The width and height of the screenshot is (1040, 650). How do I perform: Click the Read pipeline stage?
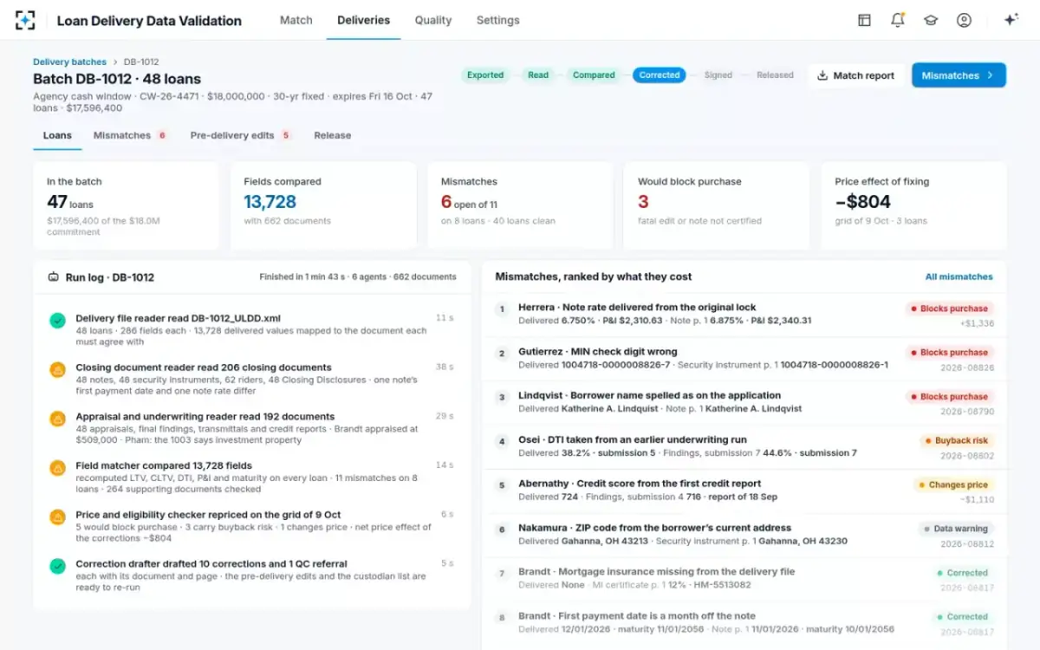tap(538, 75)
